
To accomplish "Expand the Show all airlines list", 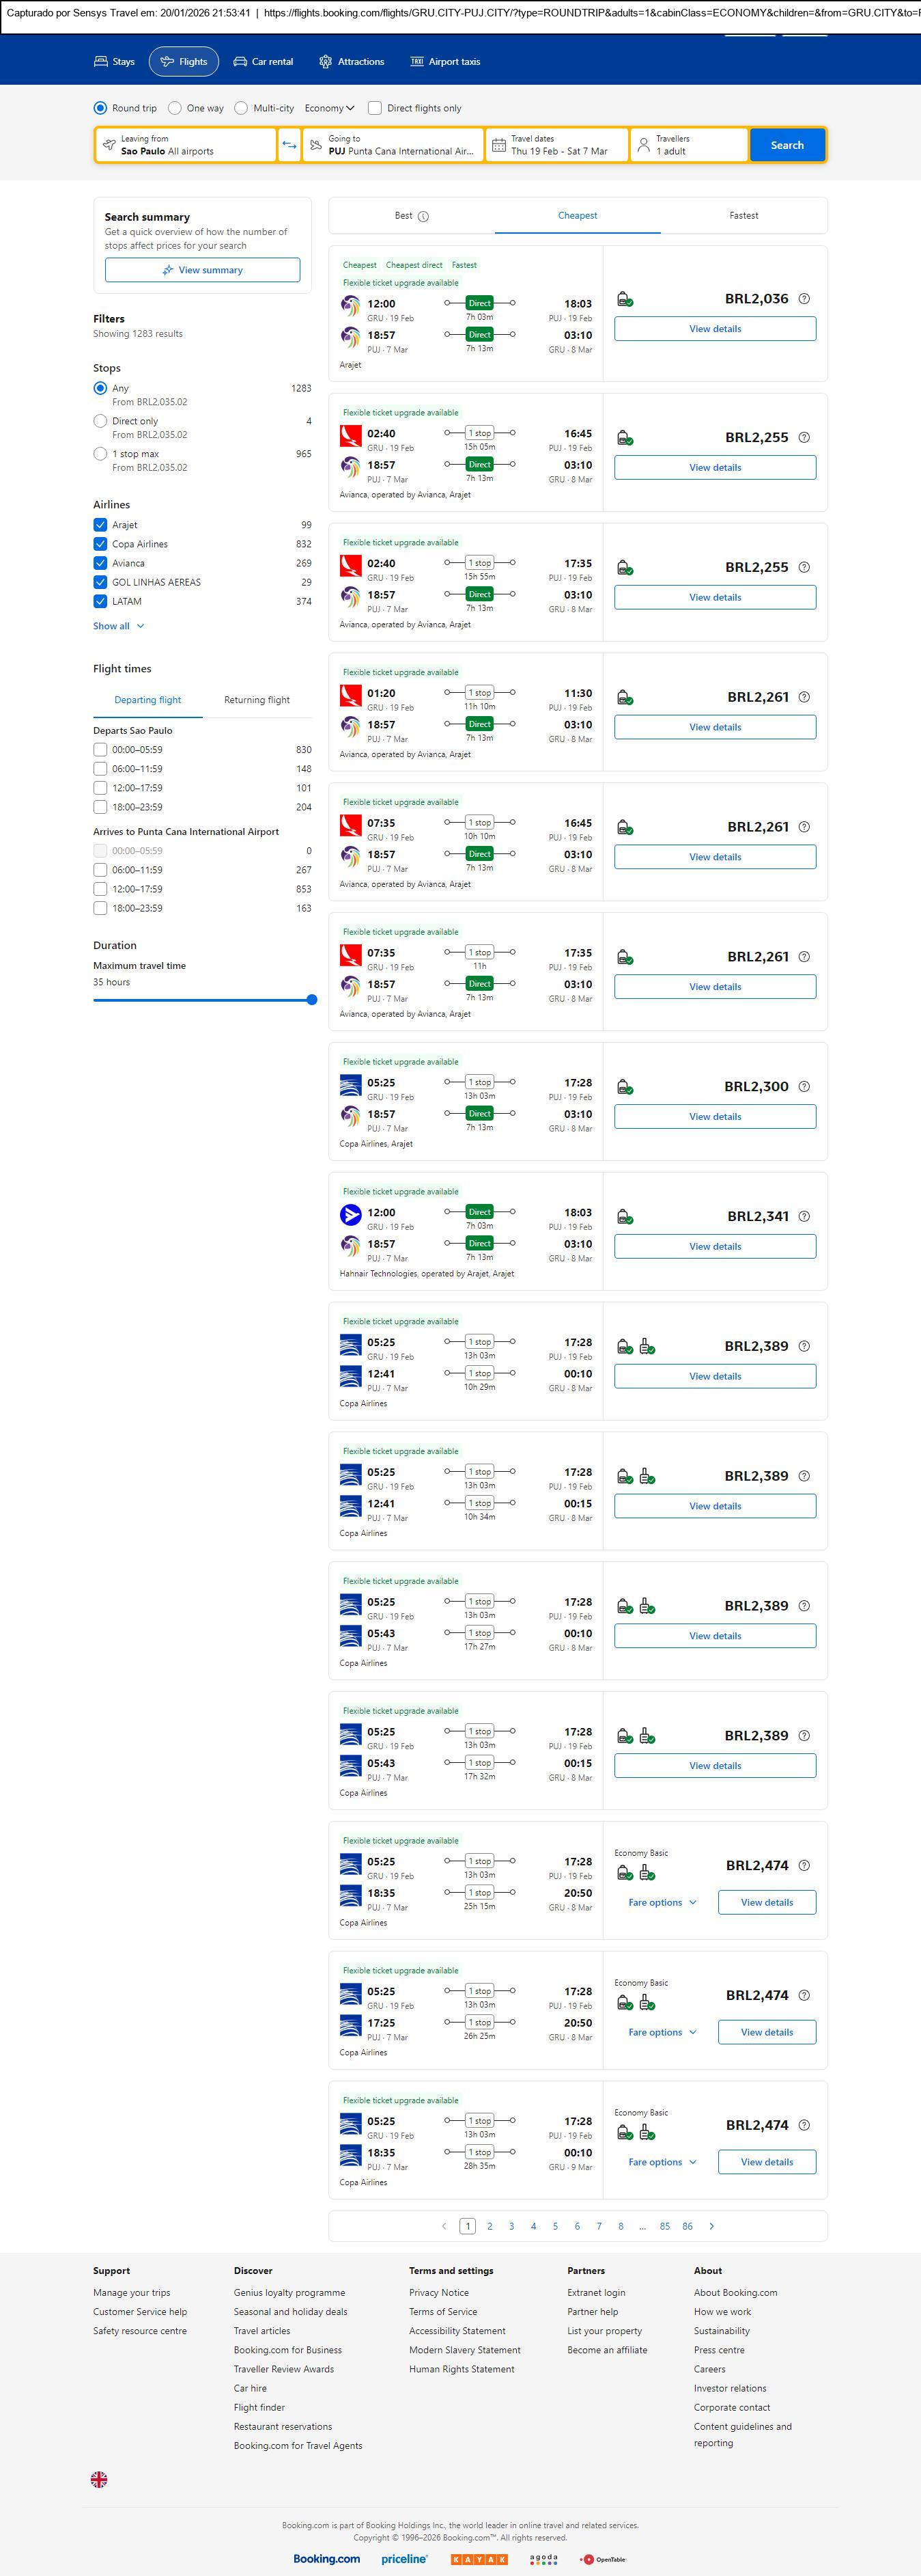I will pos(118,626).
